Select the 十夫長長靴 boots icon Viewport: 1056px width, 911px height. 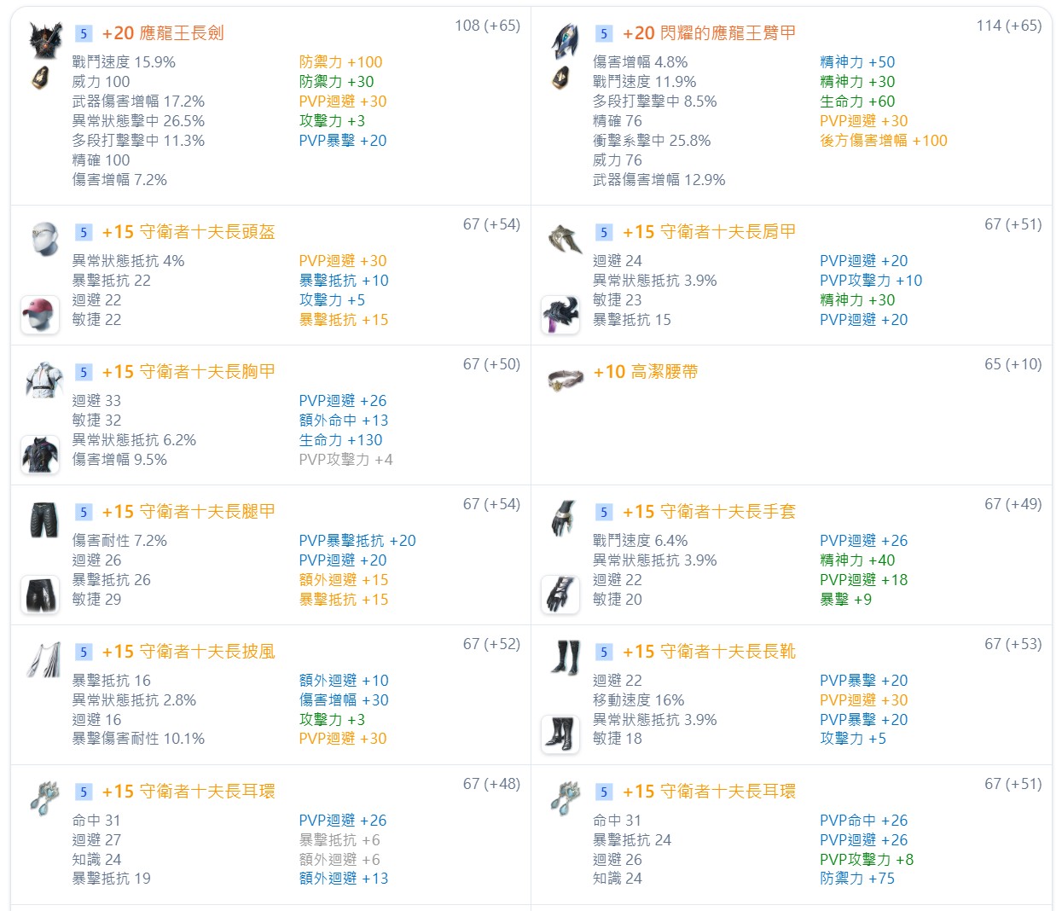pyautogui.click(x=565, y=659)
